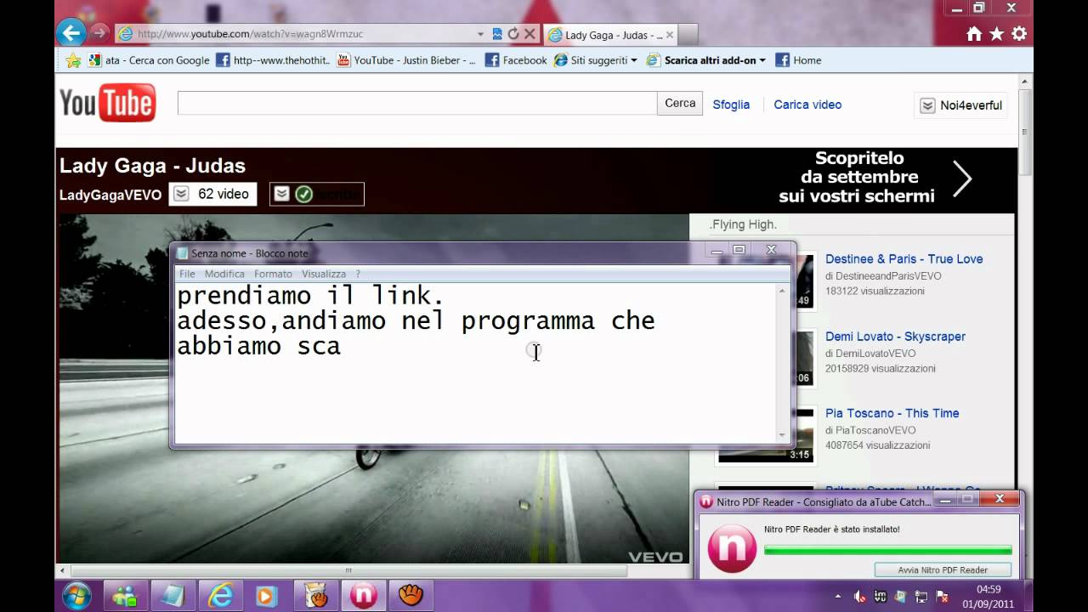1088x612 pixels.
Task: Open the 'Facebook' favorites bar bookmark
Action: (516, 60)
